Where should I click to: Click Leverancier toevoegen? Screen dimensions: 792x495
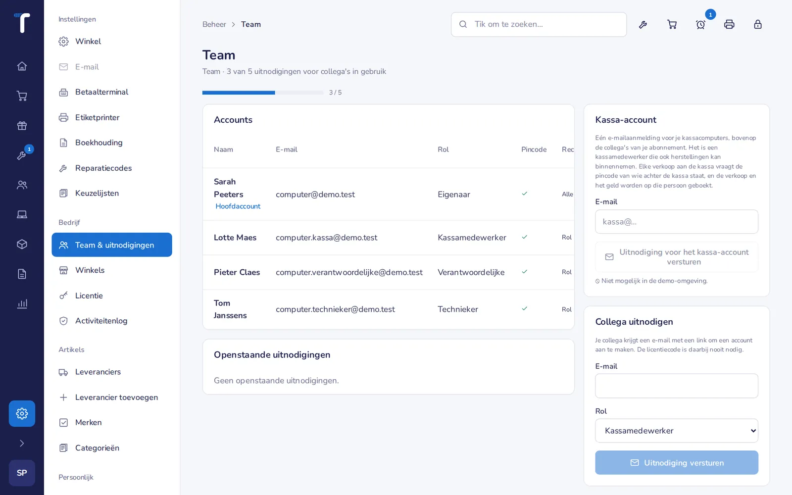tap(112, 397)
